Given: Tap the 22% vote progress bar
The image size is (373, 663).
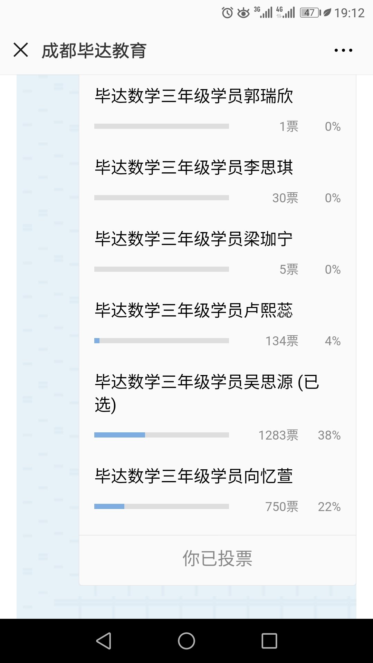Looking at the screenshot, I should [161, 507].
